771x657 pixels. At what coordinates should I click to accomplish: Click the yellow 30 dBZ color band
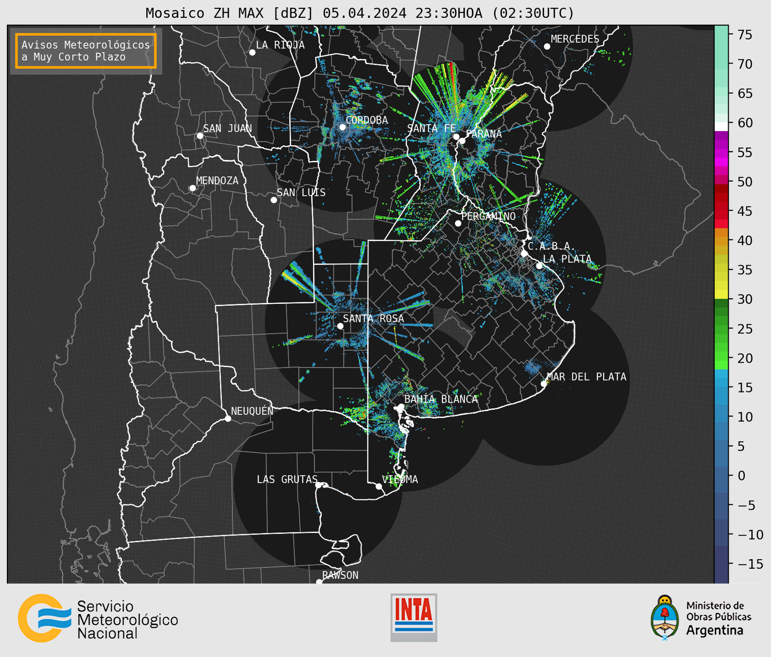pyautogui.click(x=721, y=295)
